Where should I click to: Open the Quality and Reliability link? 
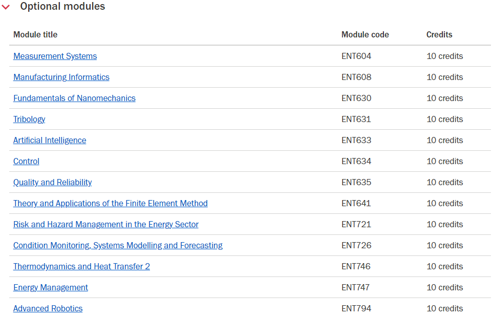53,183
